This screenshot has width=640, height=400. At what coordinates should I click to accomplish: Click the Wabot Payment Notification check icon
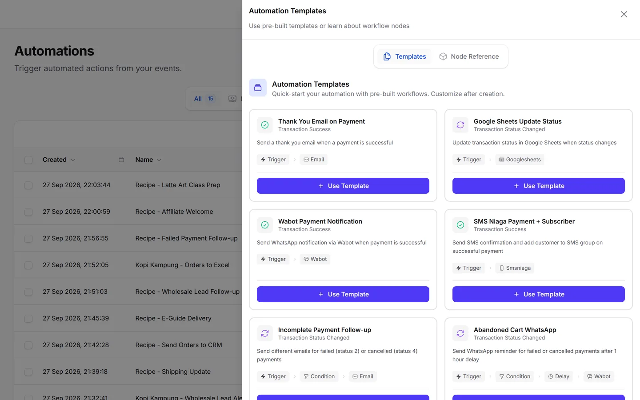coord(265,225)
